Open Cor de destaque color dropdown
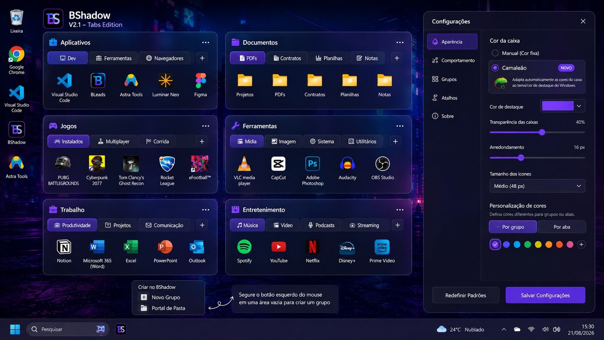The height and width of the screenshot is (340, 604). 563,106
